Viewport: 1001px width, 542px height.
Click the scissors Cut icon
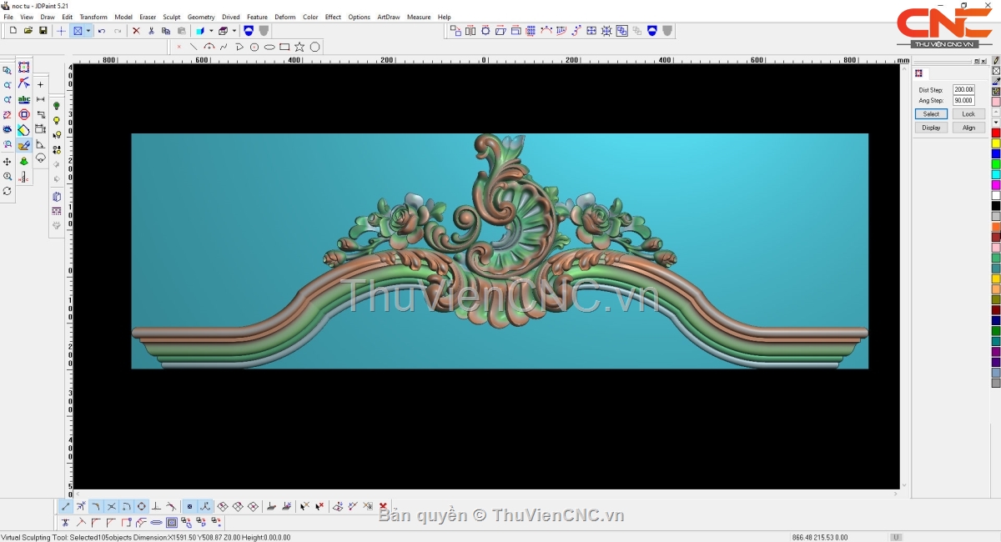(x=151, y=31)
